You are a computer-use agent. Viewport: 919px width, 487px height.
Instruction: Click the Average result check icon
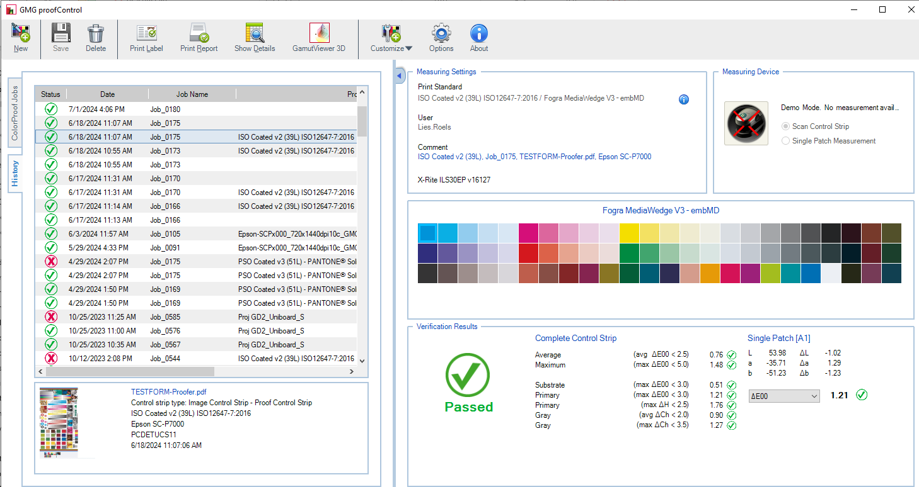click(x=732, y=355)
